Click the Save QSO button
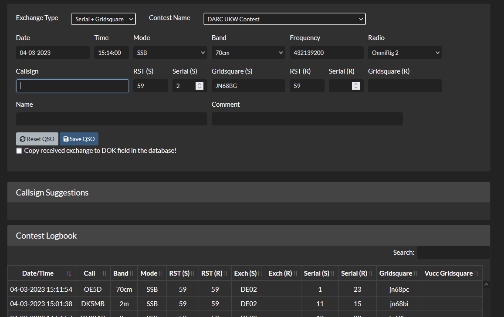This screenshot has height=317, width=504. pos(79,138)
